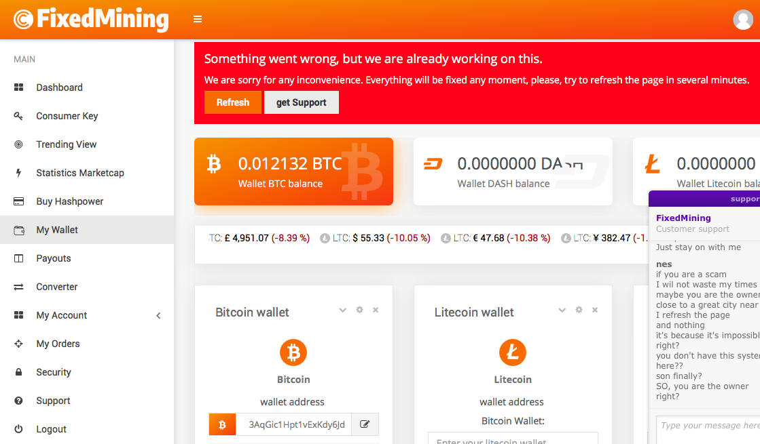This screenshot has height=444, width=760.
Task: Click the 0.012132 BTC balance card
Action: (293, 171)
